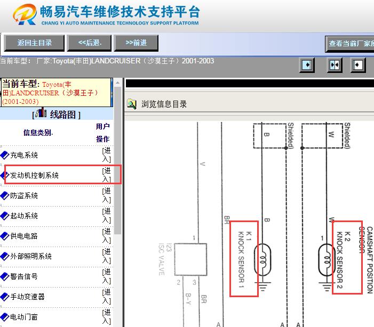Open the 电动门窗 category
The height and width of the screenshot is (327, 374).
(x=24, y=317)
